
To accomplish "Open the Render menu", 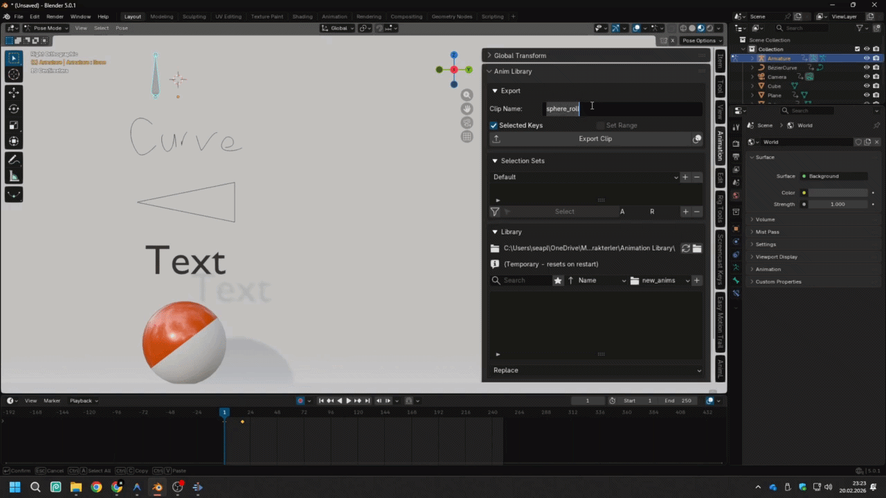I will [x=55, y=17].
